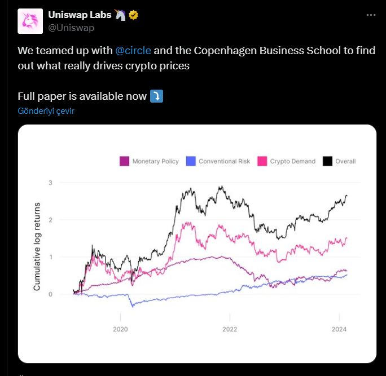
Task: Click the 2024 x-axis label
Action: click(339, 329)
